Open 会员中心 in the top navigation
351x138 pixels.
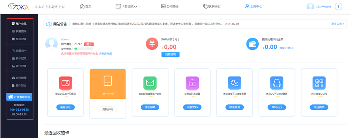pyautogui.click(x=253, y=7)
